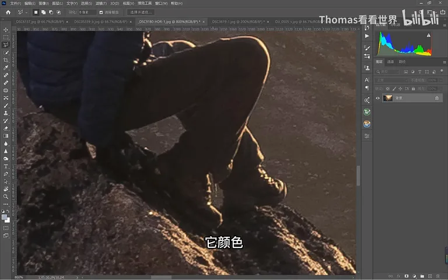Open the 滤镜(T) menu
448x280 pixels.
[x=101, y=3]
